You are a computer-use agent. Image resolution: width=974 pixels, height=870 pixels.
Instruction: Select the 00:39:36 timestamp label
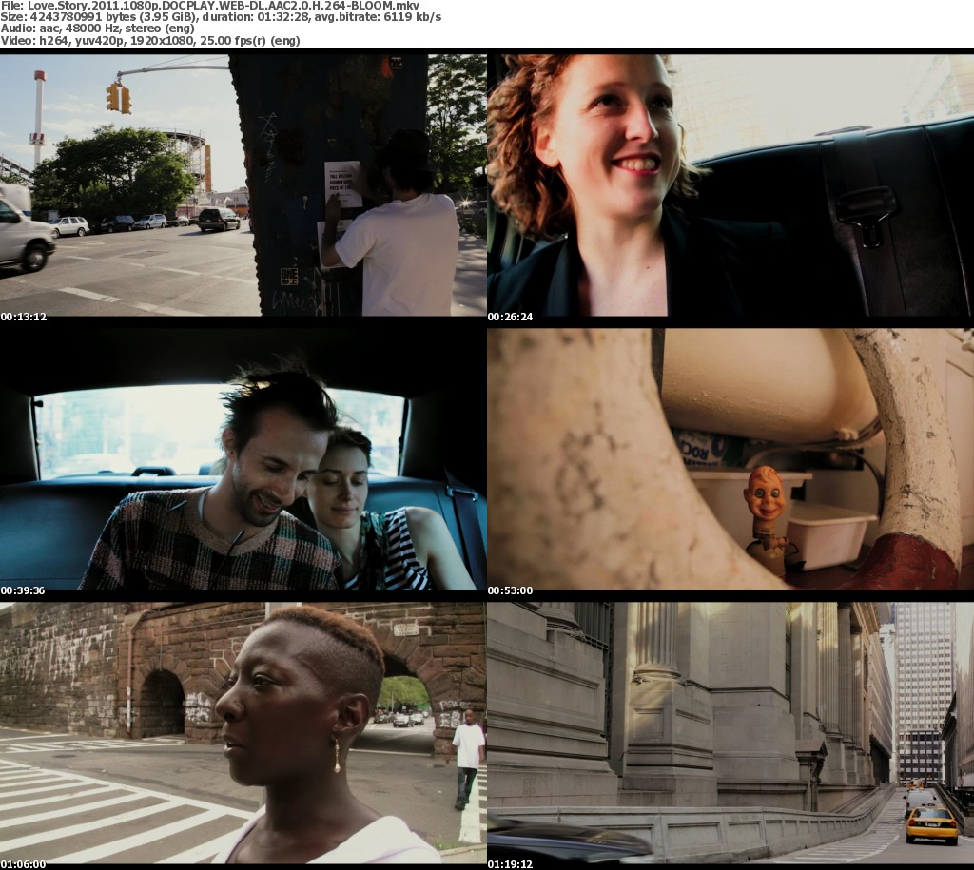[x=24, y=590]
